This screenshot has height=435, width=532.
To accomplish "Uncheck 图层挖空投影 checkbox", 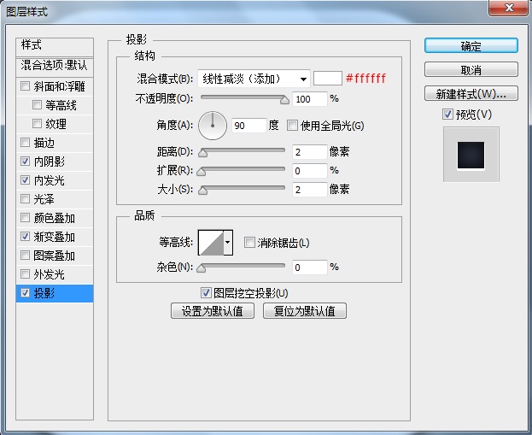I will coord(206,293).
